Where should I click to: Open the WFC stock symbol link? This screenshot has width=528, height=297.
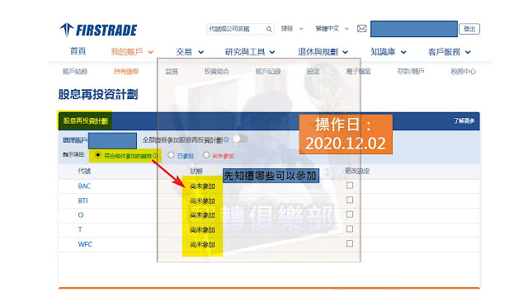[x=85, y=244]
